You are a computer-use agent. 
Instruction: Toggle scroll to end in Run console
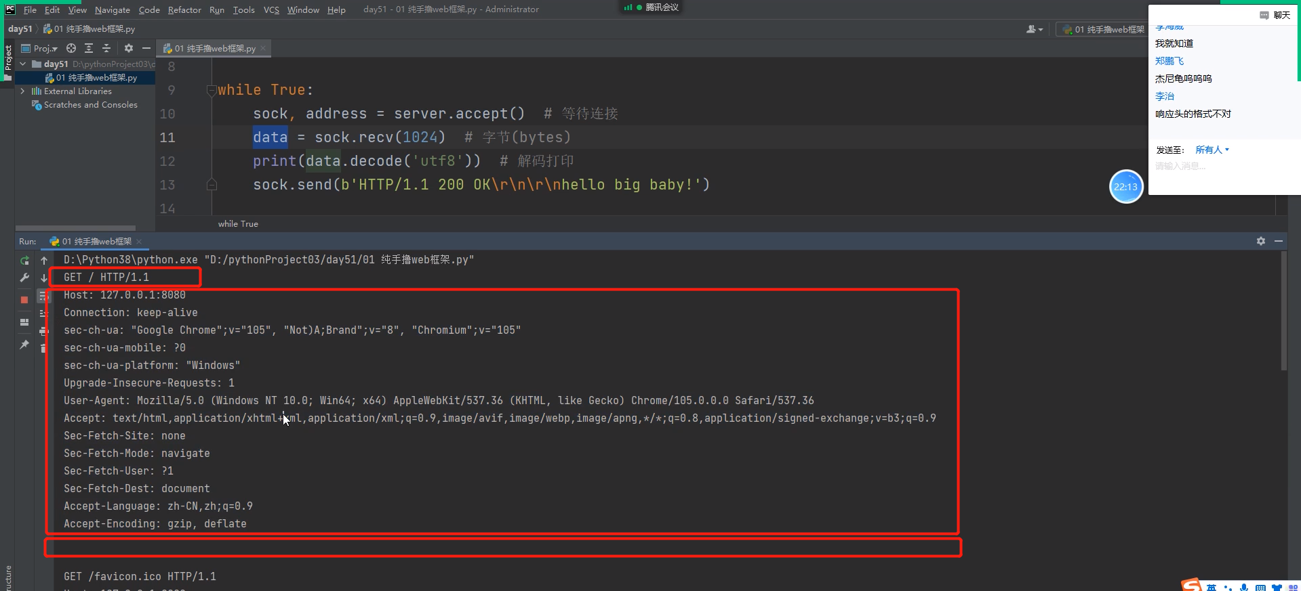pyautogui.click(x=43, y=313)
